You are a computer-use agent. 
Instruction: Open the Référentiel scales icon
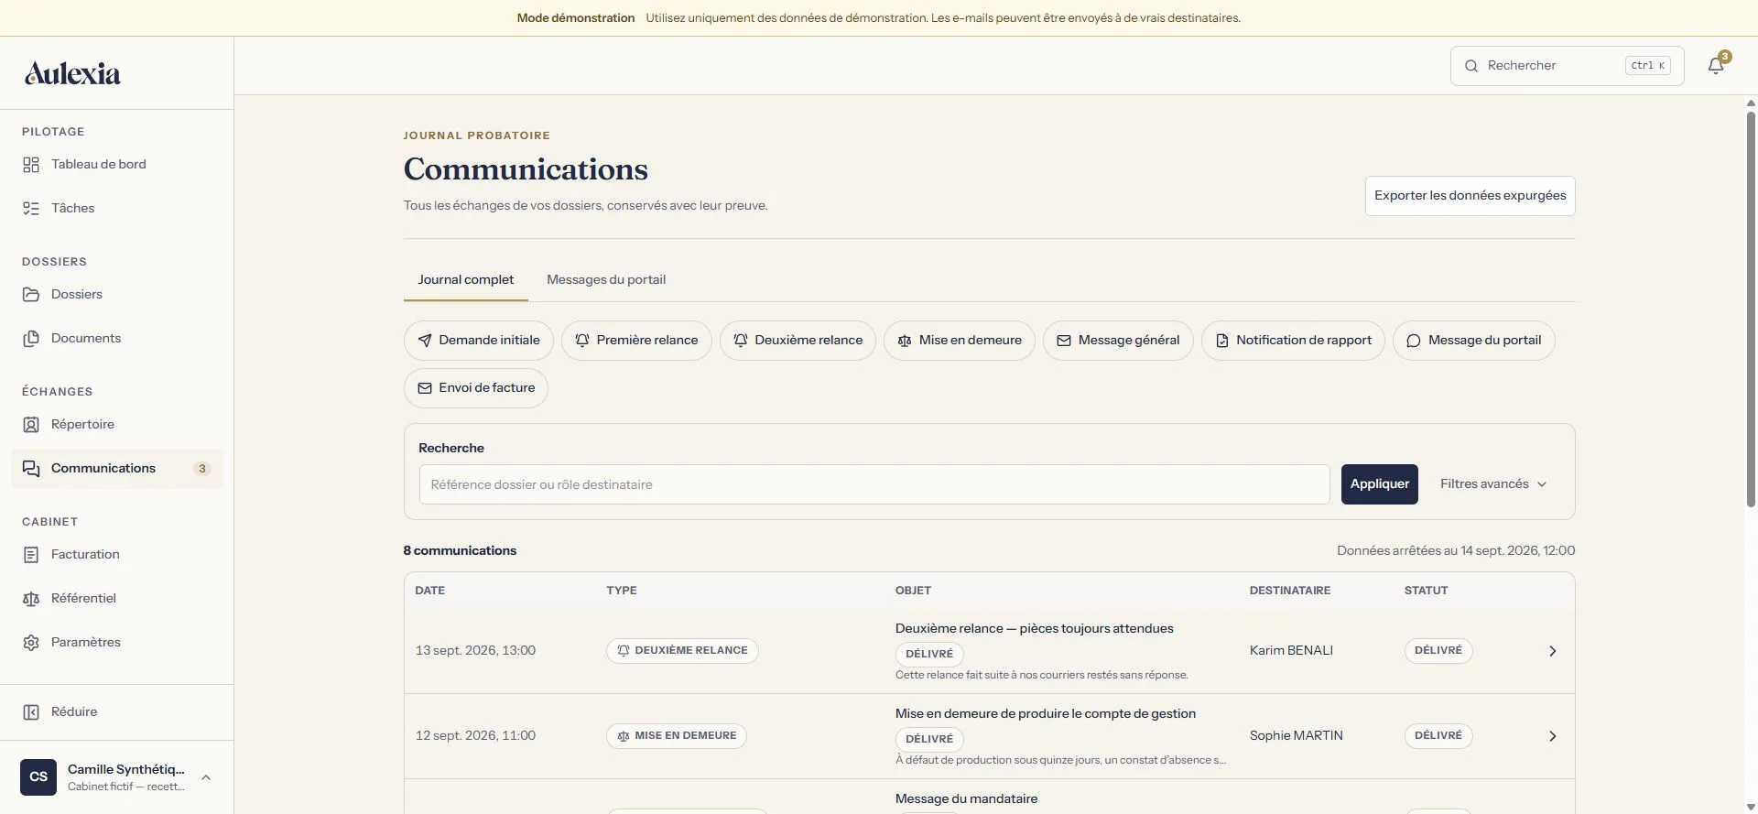coord(31,599)
